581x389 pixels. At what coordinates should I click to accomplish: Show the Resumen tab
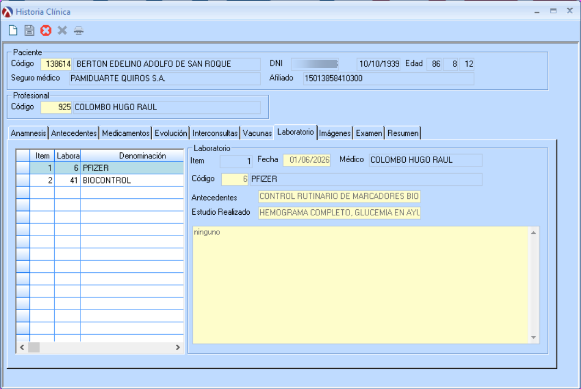point(403,133)
